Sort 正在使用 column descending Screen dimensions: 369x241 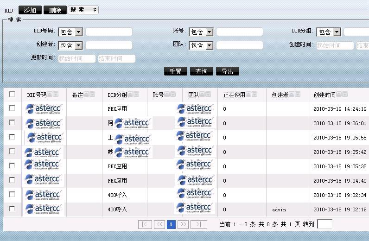(x=254, y=95)
